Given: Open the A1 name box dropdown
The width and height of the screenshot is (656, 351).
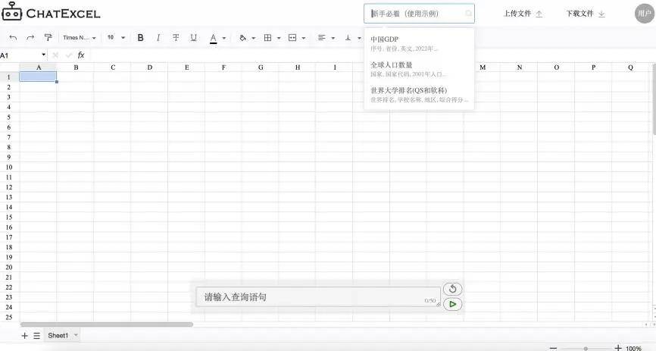Looking at the screenshot, I should [43, 55].
